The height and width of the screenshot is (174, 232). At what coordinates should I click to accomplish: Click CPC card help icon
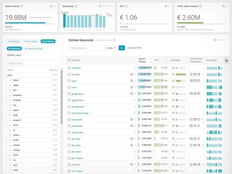pyautogui.click(x=126, y=6)
